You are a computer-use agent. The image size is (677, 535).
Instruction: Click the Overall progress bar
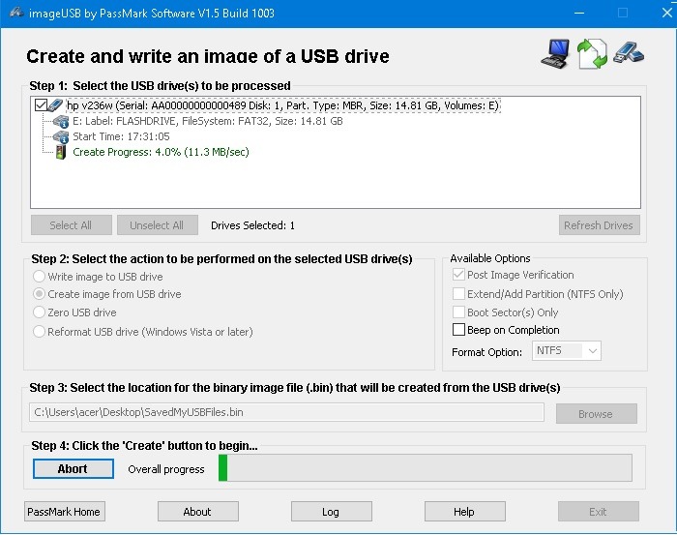425,467
